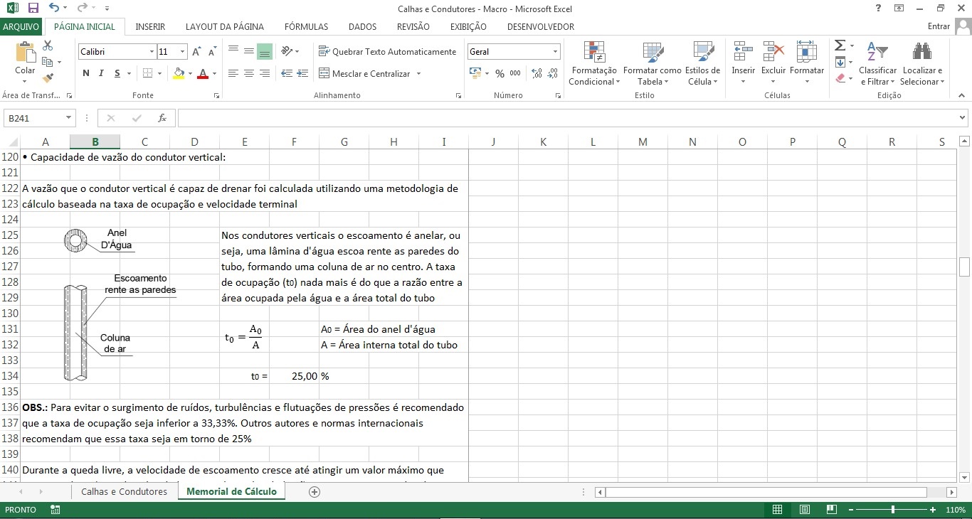Align text left
Viewport: 972px width, 519px height.
(233, 73)
